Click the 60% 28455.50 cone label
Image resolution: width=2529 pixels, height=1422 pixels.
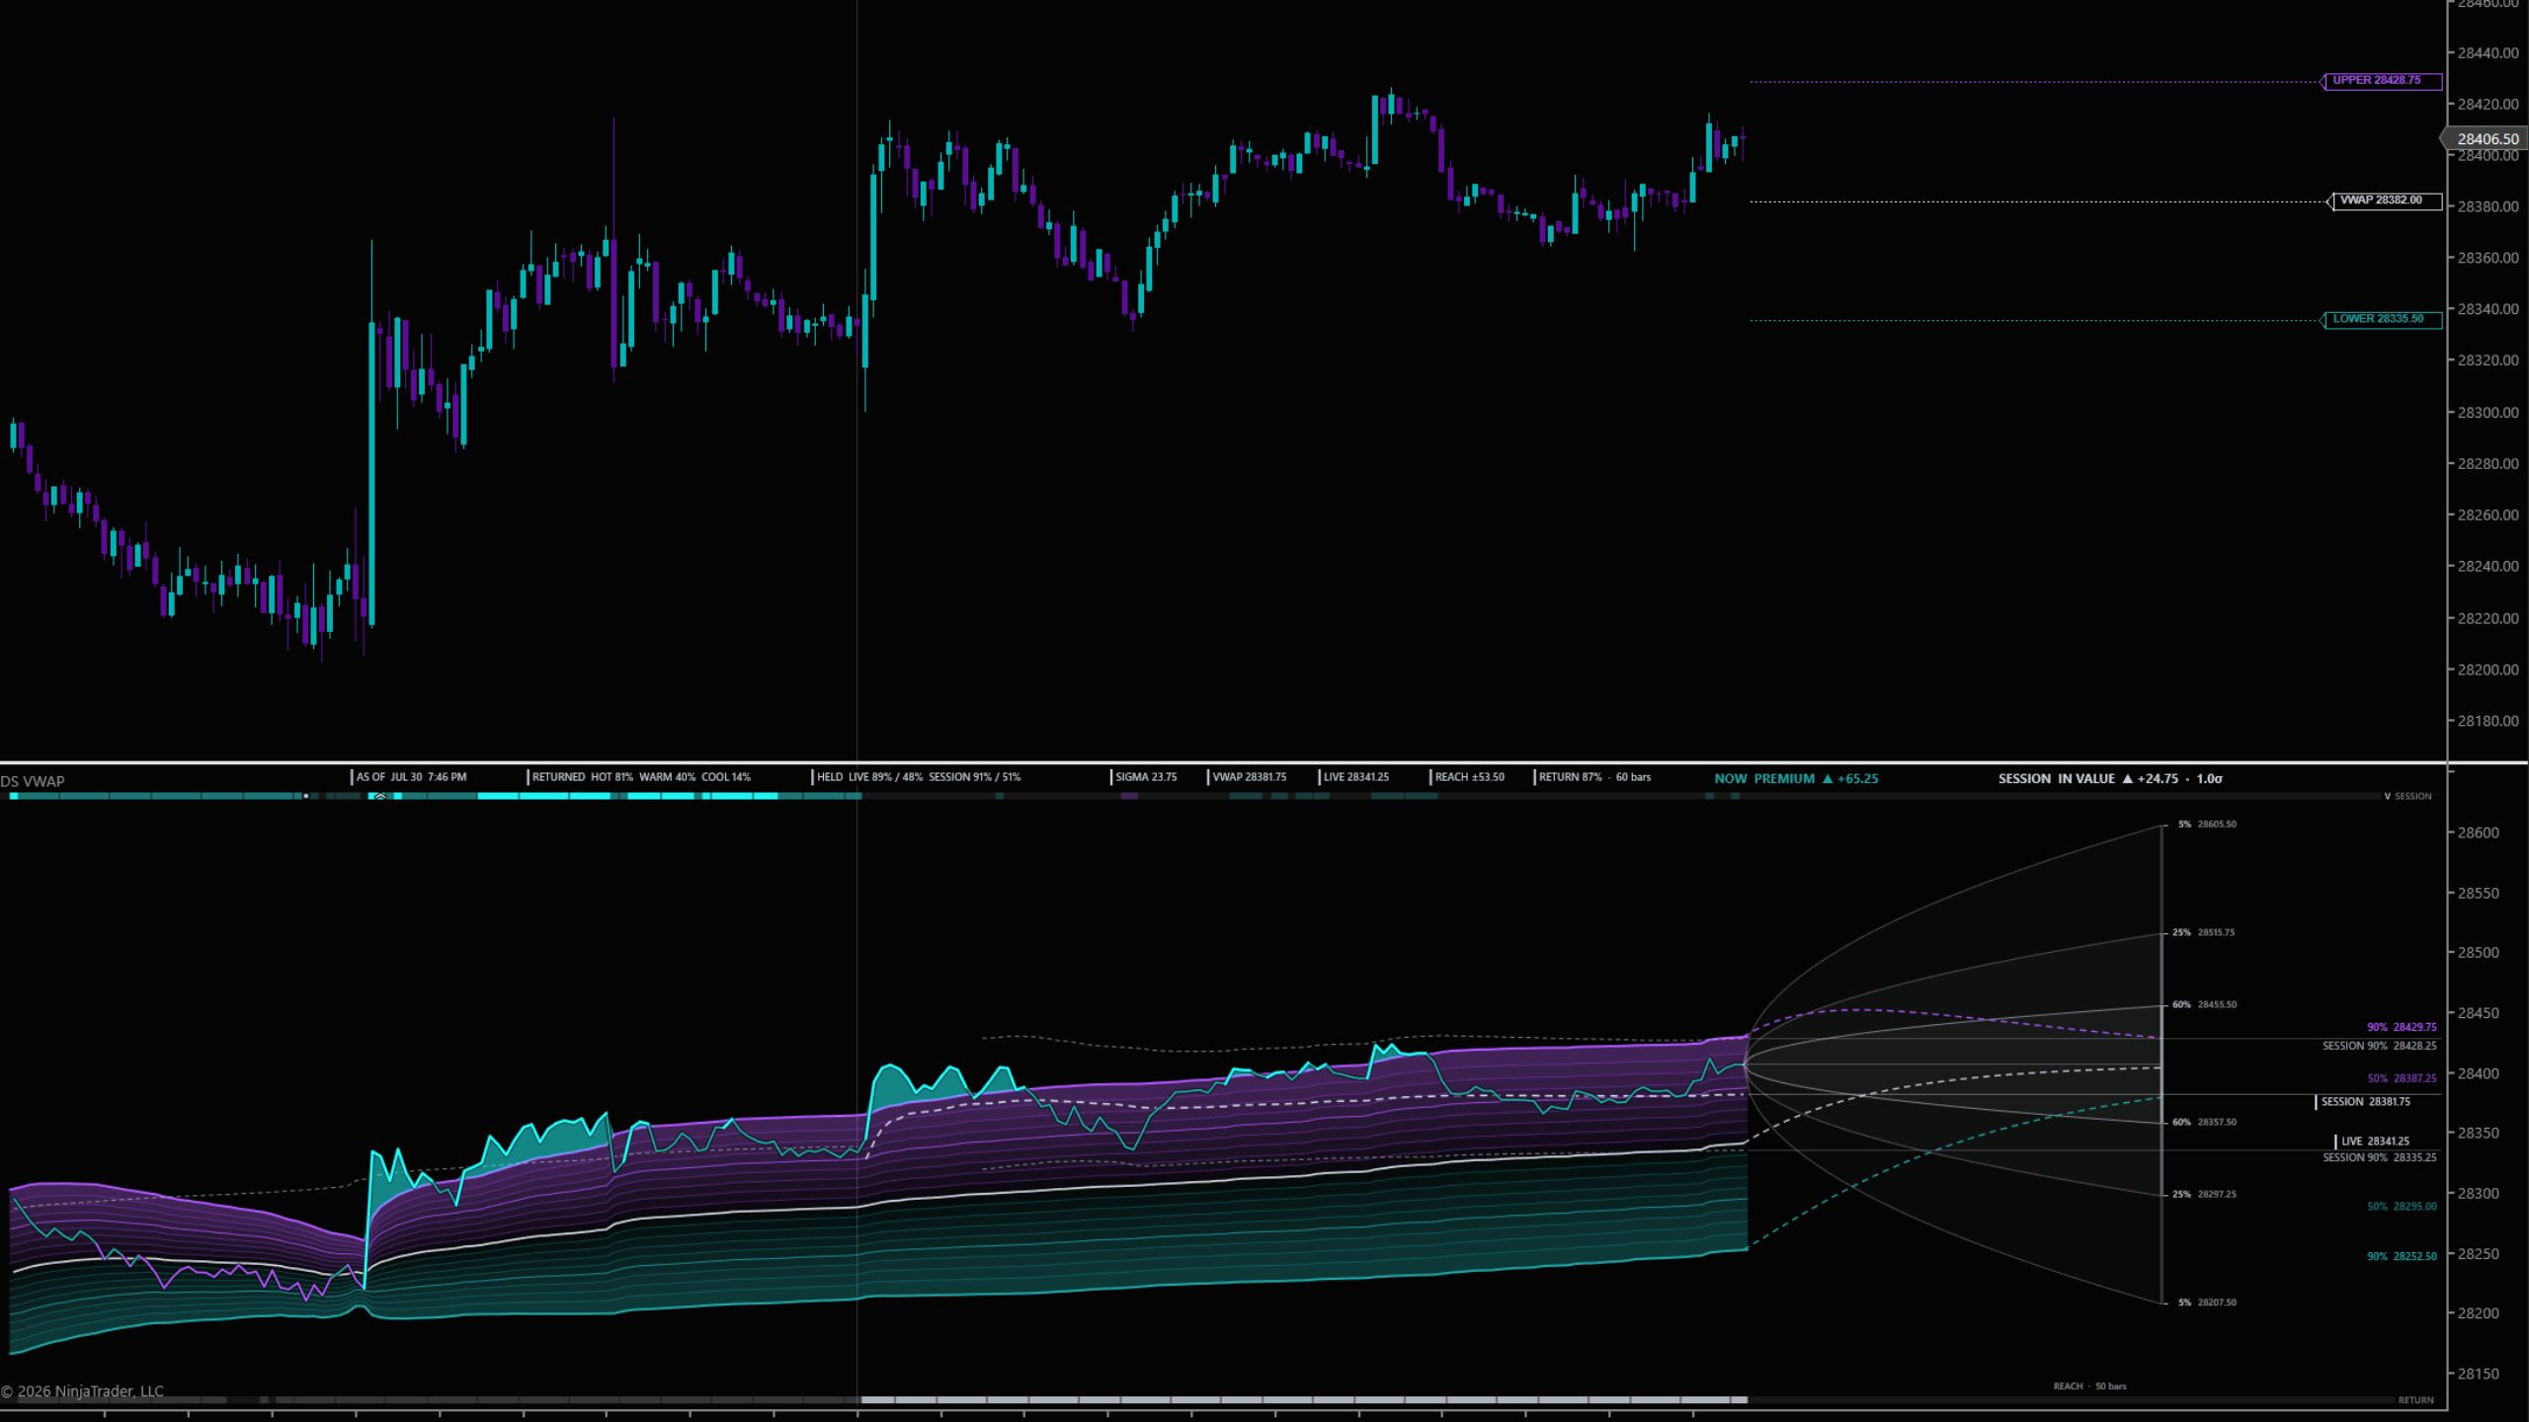tap(2204, 1004)
